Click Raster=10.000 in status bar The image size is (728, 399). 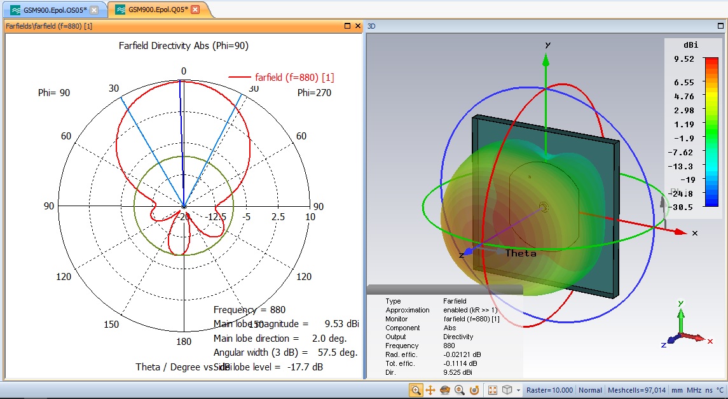coord(549,390)
